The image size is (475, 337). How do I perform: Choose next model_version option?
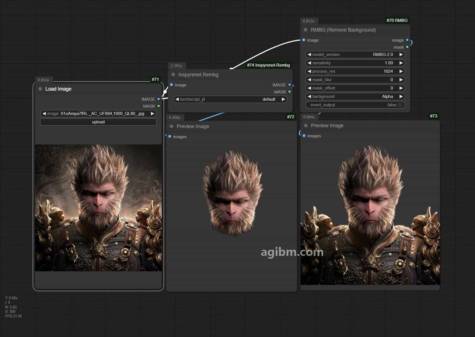click(401, 55)
